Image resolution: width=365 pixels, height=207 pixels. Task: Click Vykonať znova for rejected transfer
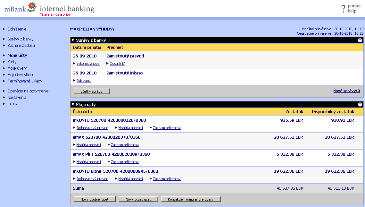88,64
